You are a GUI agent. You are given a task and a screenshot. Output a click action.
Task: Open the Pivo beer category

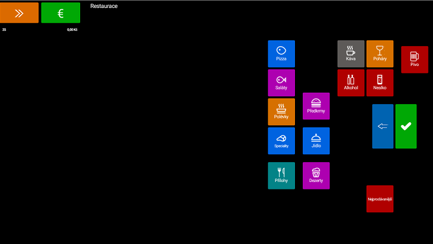point(414,60)
